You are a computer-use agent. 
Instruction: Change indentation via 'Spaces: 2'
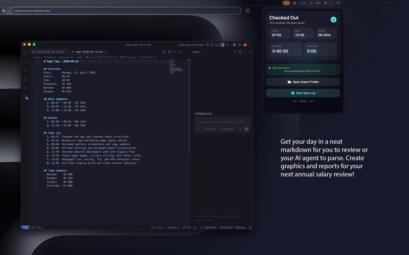pyautogui.click(x=173, y=227)
